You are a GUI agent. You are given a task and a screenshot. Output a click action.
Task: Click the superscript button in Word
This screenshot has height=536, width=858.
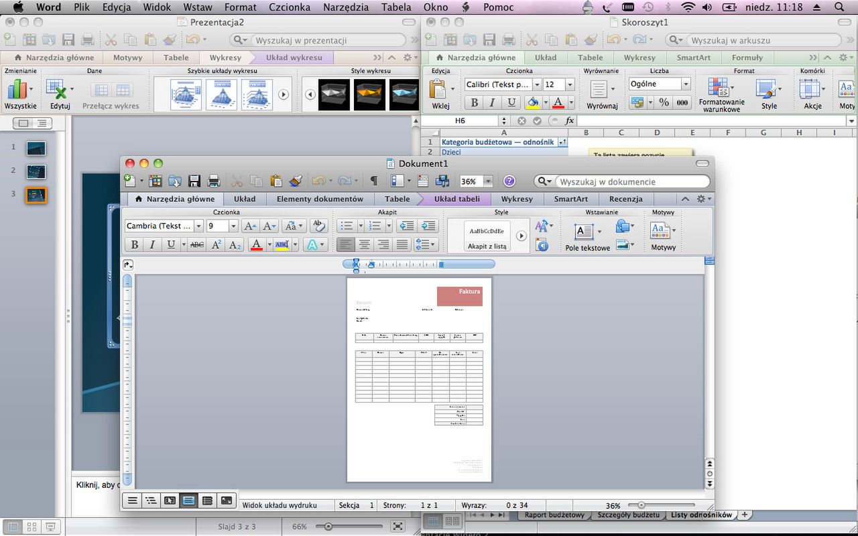click(217, 245)
